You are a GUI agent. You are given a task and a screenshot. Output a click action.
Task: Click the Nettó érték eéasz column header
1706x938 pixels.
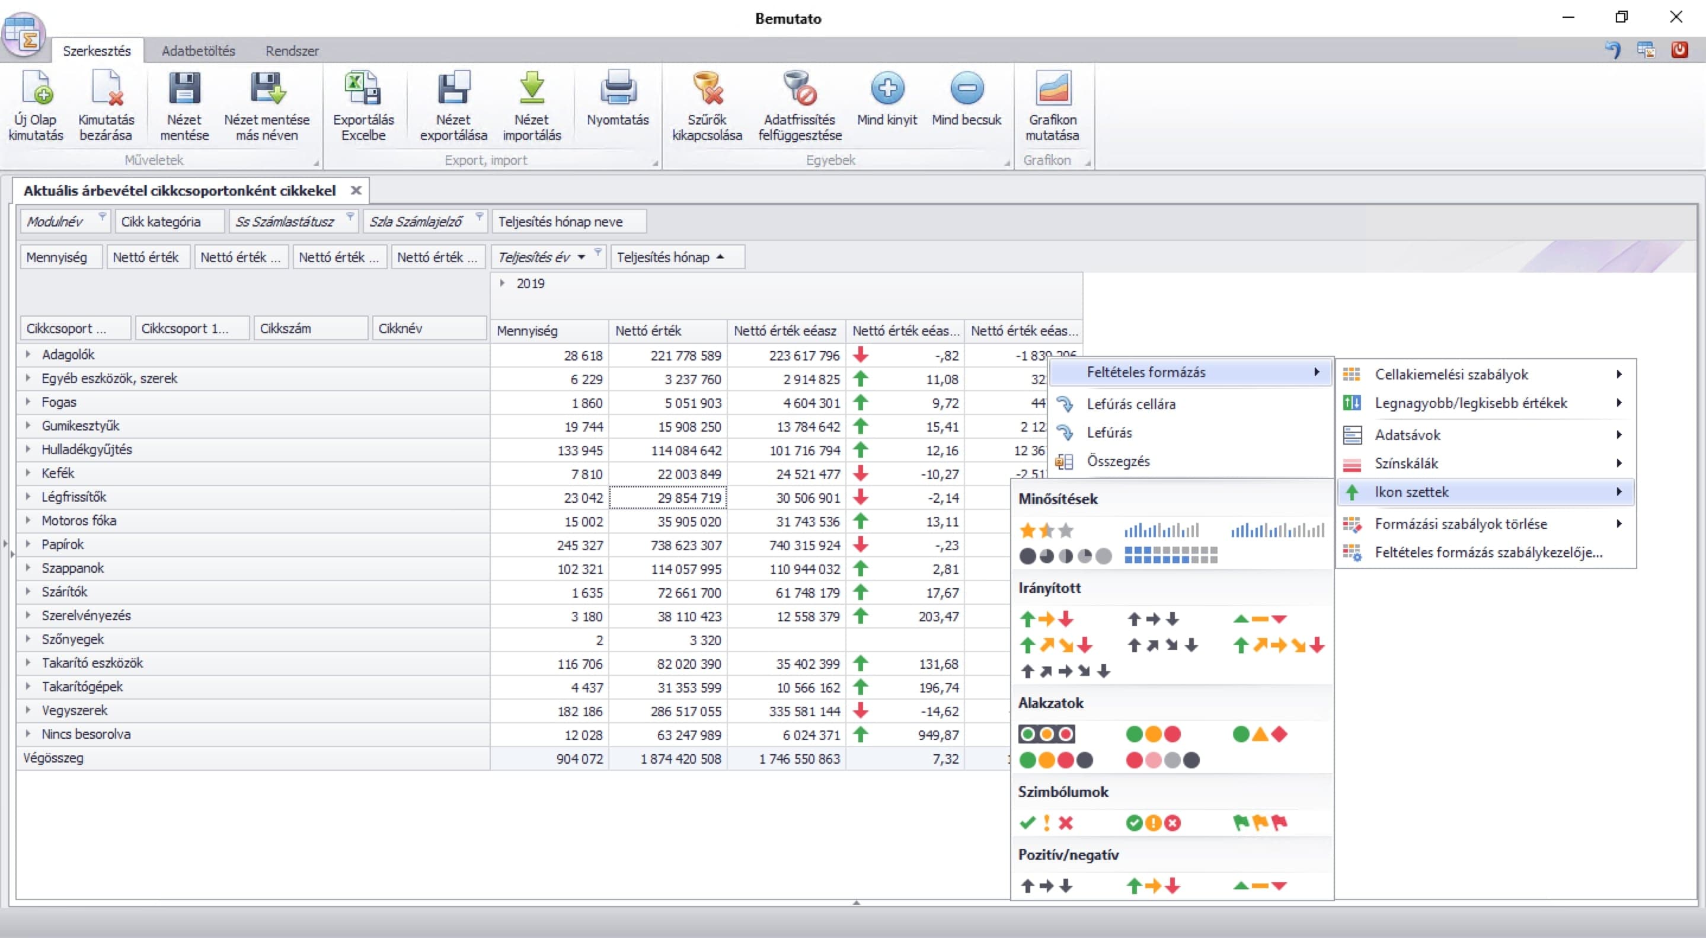tap(786, 330)
